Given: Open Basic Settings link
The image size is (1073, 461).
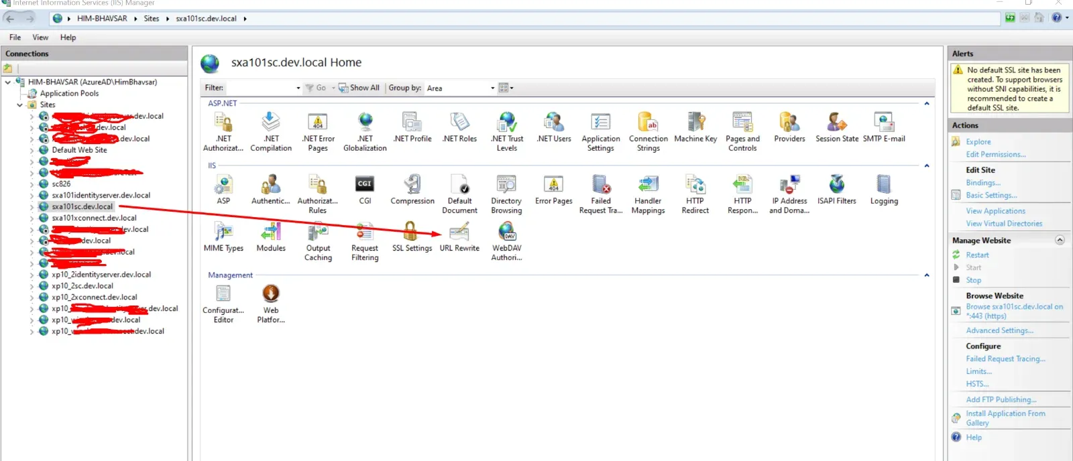Looking at the screenshot, I should pos(991,196).
